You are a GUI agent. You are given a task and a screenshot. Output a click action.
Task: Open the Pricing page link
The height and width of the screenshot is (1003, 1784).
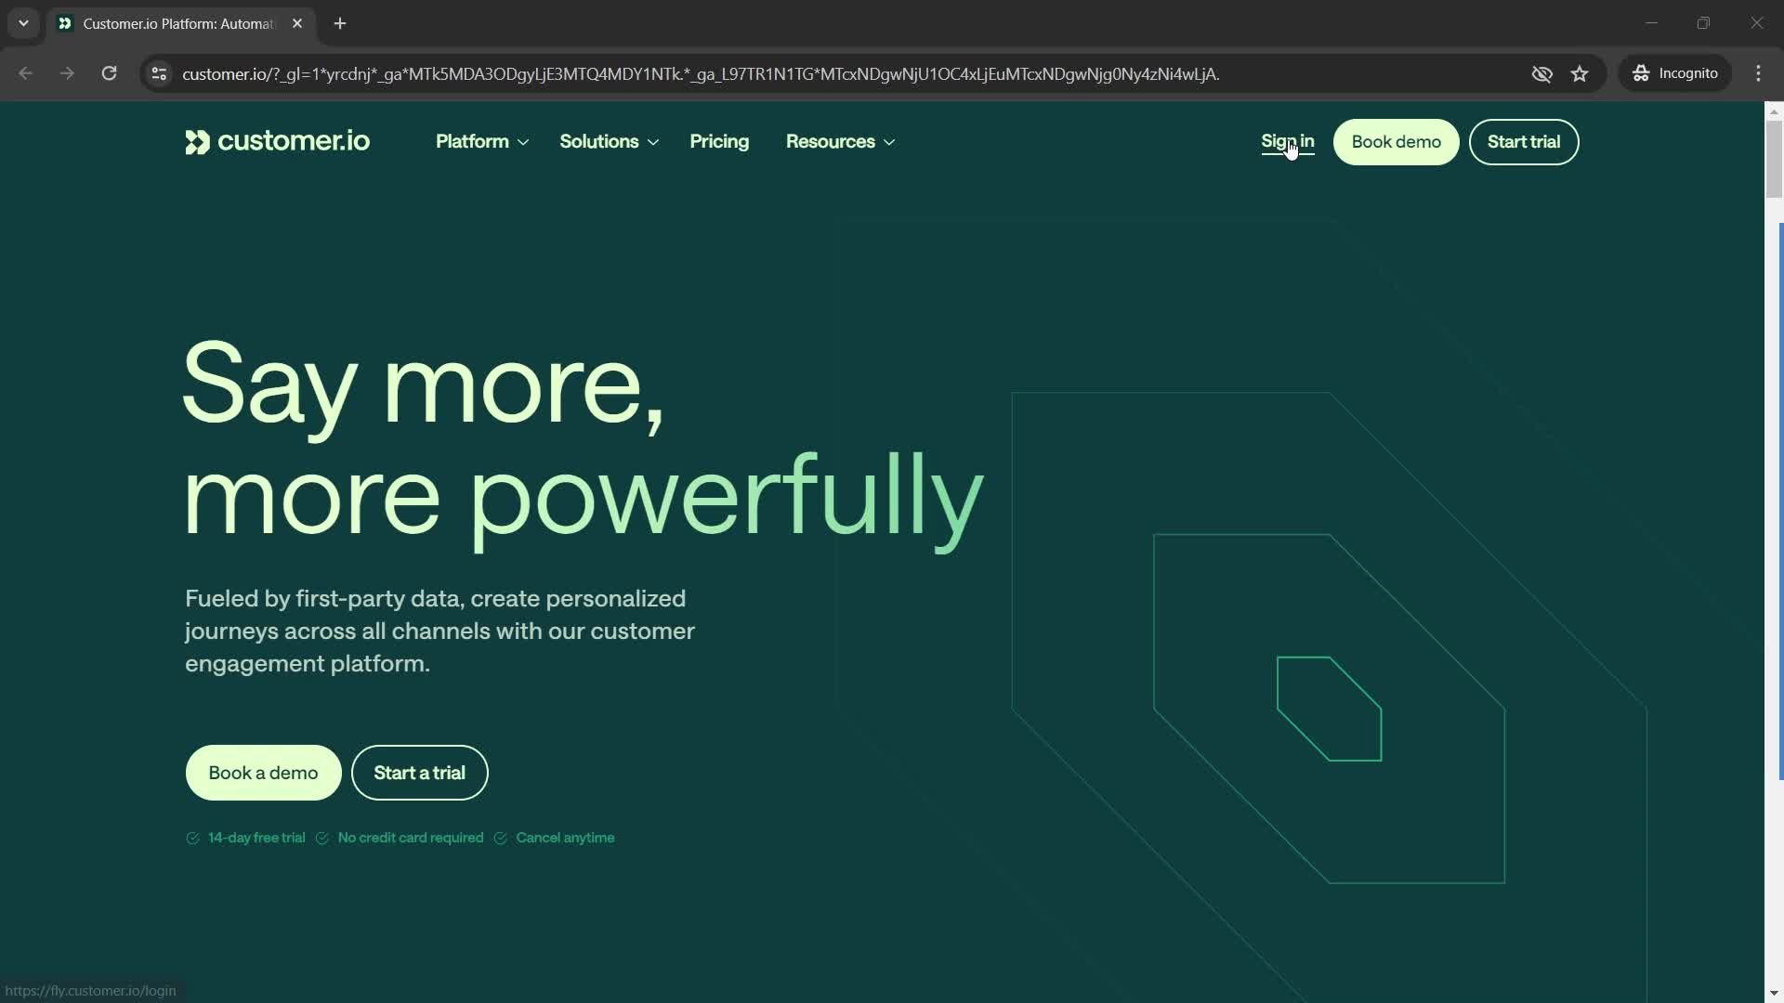720,141
